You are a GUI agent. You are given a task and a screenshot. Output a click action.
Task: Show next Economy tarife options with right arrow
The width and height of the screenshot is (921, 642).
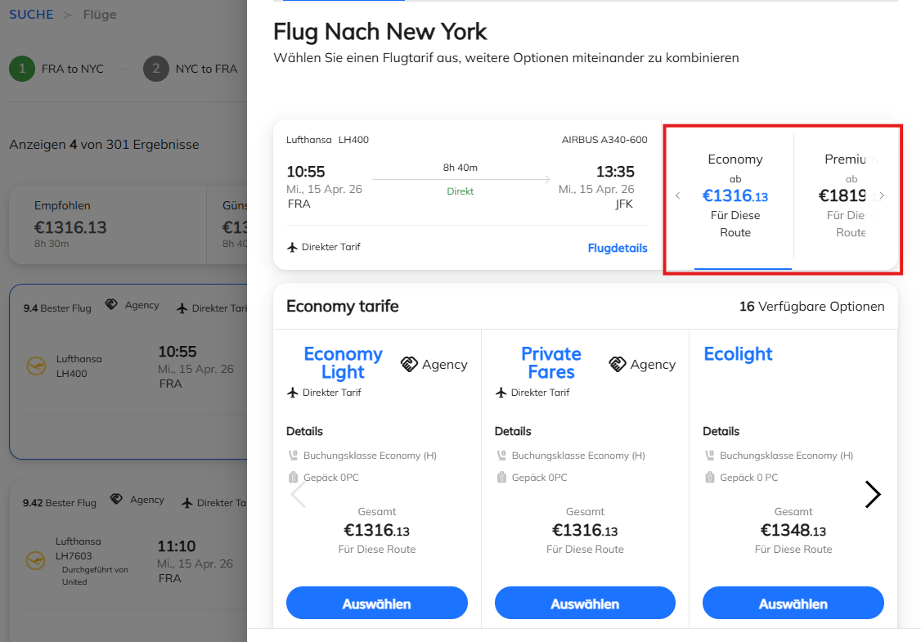point(873,494)
